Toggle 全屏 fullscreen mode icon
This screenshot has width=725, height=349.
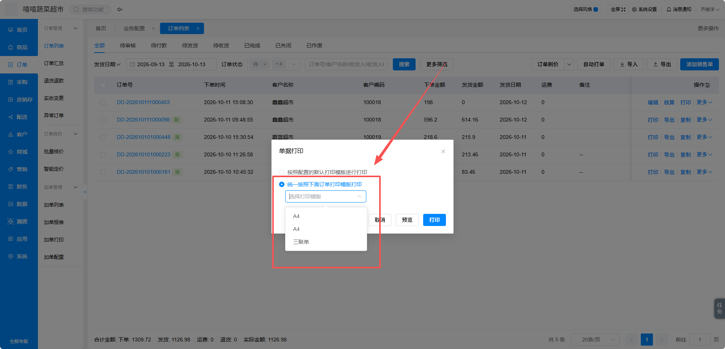click(623, 9)
